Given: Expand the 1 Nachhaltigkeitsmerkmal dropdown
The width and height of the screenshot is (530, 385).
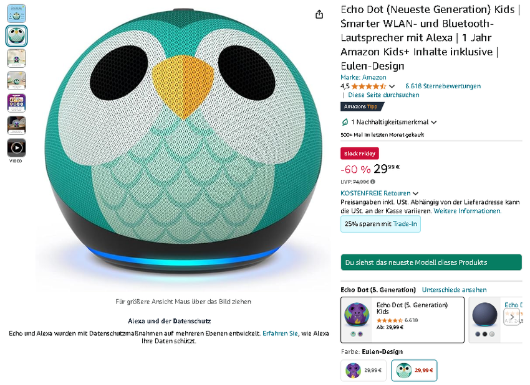Looking at the screenshot, I should pyautogui.click(x=434, y=123).
